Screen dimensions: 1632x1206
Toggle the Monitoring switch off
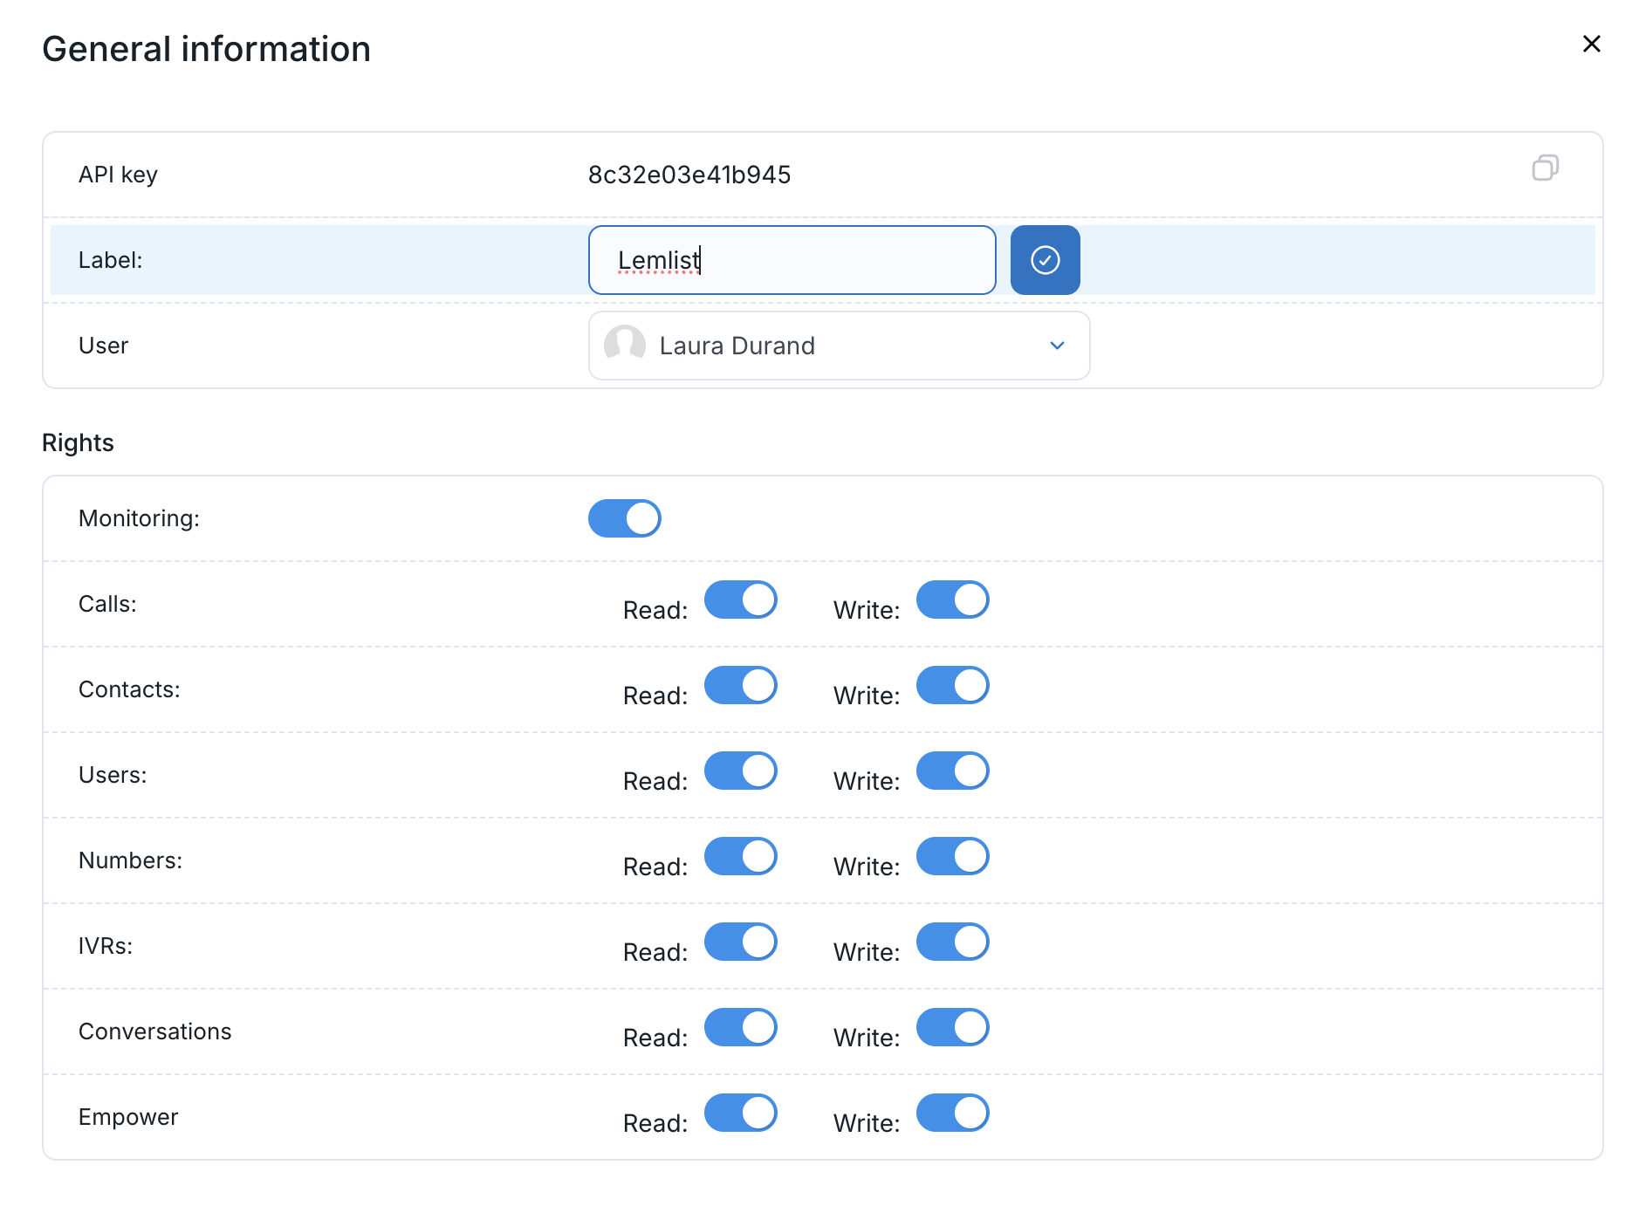click(624, 518)
